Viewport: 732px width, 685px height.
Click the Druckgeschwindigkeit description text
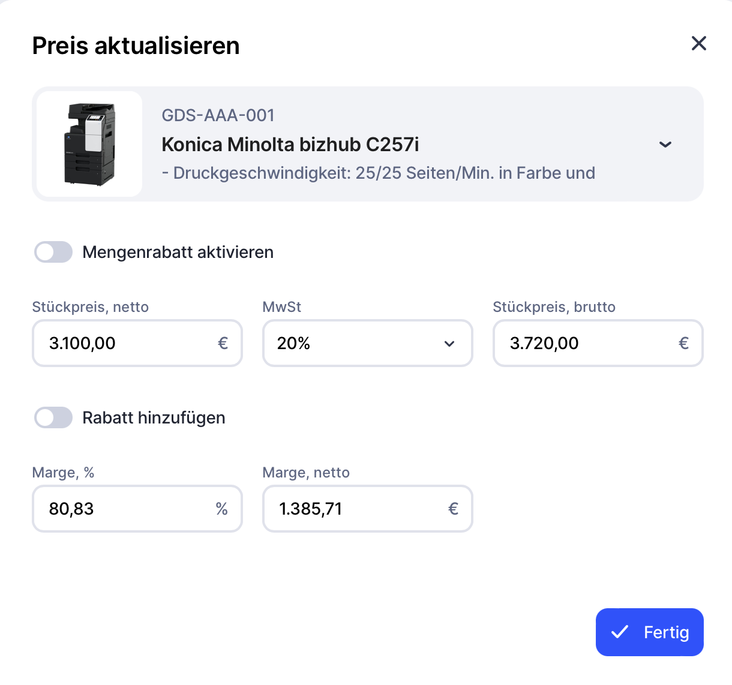378,173
